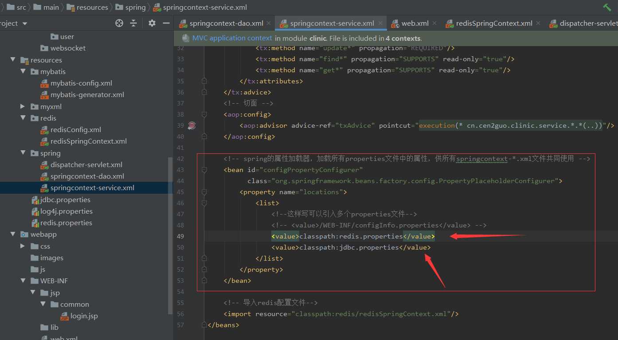Open the MVC application context link
The width and height of the screenshot is (618, 340).
232,38
